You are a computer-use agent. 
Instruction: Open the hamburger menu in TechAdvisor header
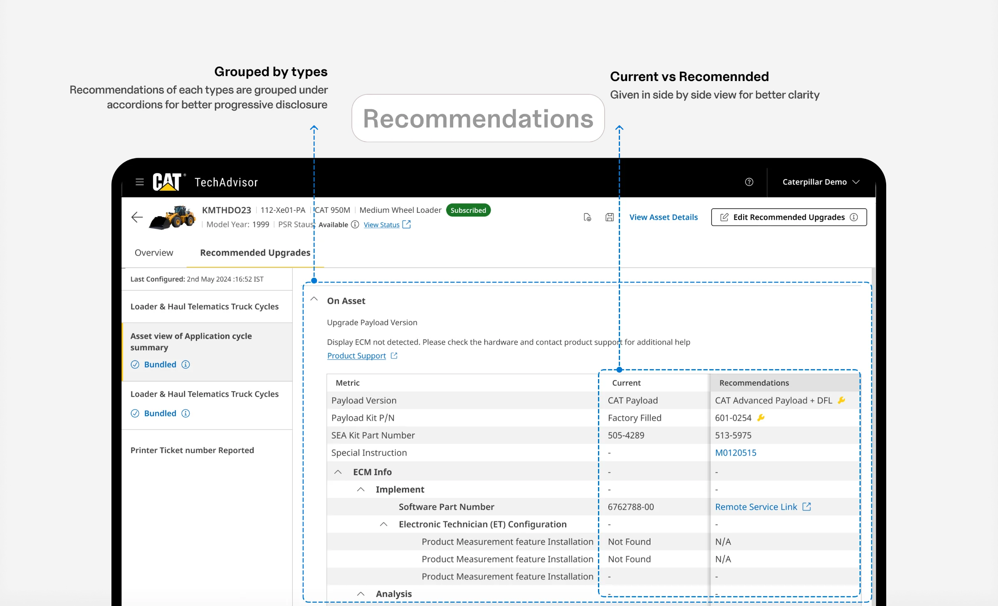[x=140, y=182]
